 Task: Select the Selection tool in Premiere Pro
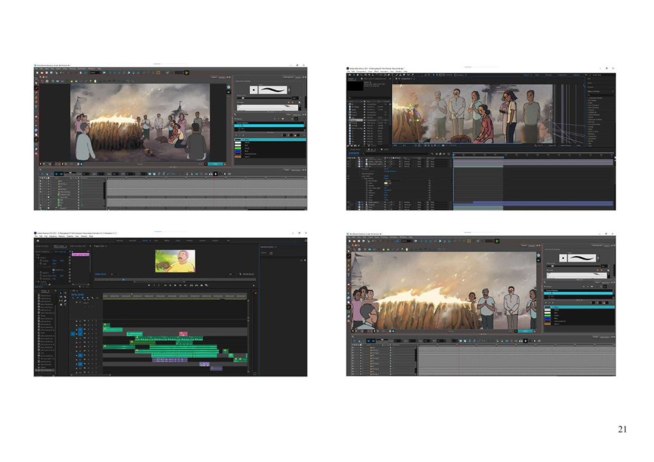click(61, 293)
